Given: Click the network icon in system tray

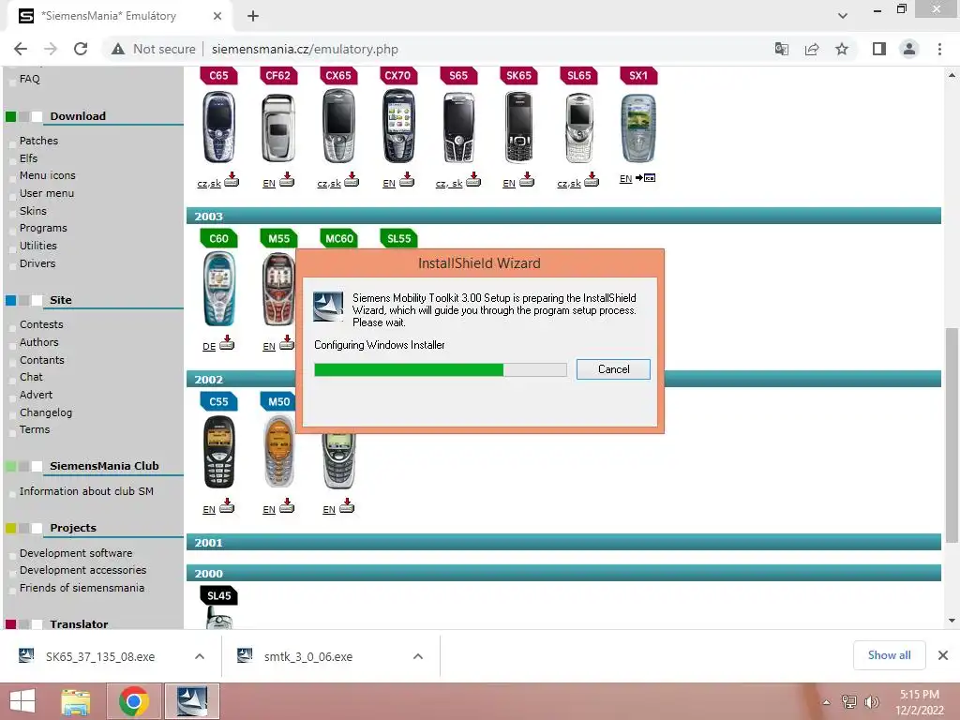Looking at the screenshot, I should point(849,702).
